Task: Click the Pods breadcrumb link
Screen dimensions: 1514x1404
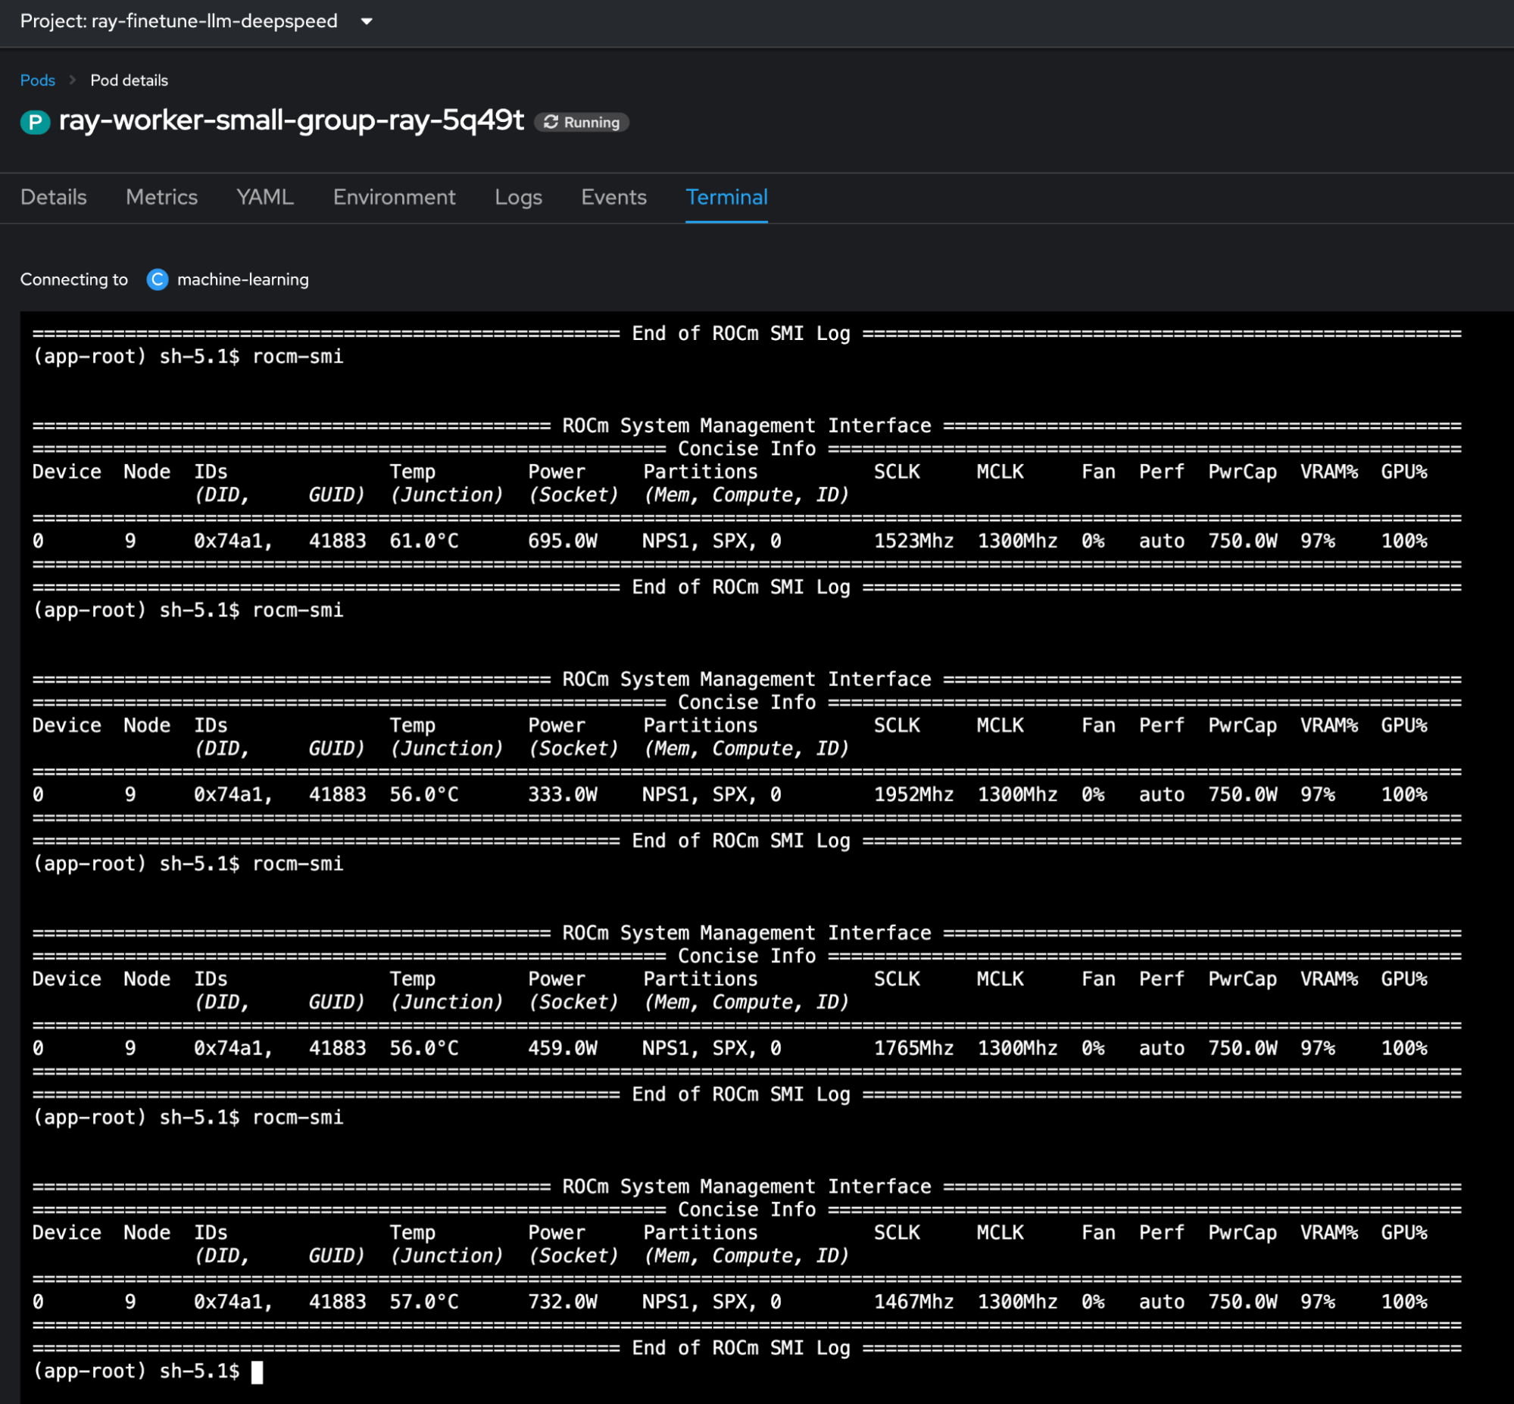Action: [x=37, y=80]
